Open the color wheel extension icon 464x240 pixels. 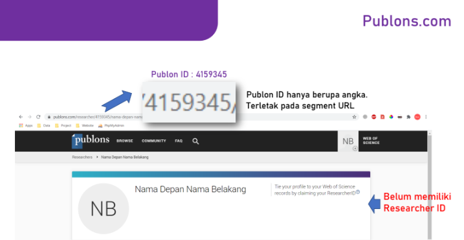(x=392, y=117)
